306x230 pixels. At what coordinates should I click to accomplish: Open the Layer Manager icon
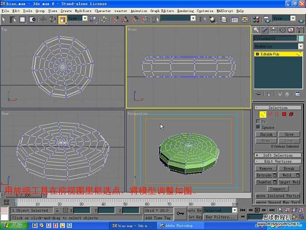pos(224,19)
